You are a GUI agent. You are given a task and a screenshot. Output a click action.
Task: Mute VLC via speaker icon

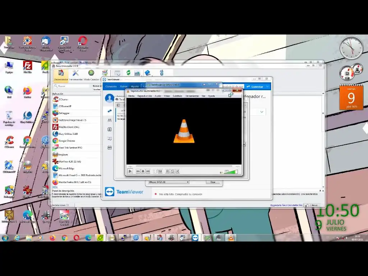coord(221,172)
